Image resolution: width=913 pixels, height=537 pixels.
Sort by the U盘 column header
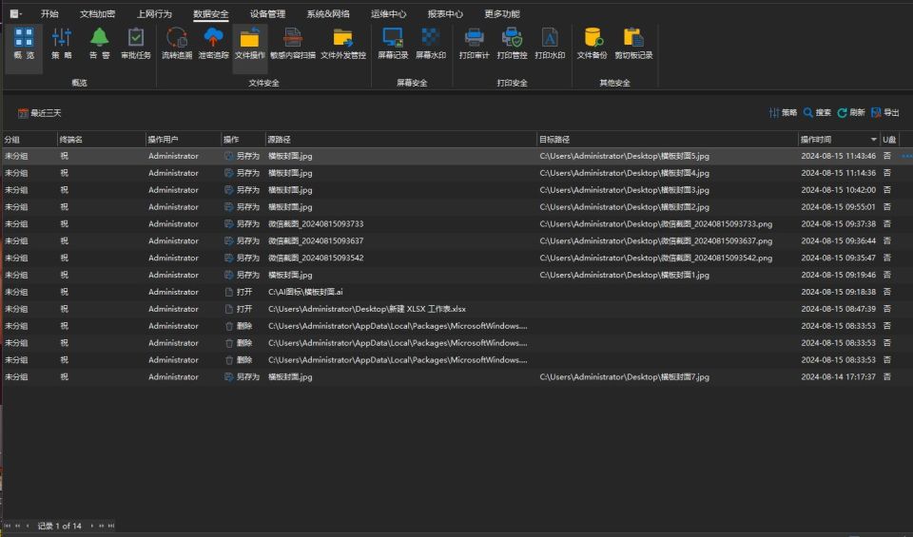point(889,140)
